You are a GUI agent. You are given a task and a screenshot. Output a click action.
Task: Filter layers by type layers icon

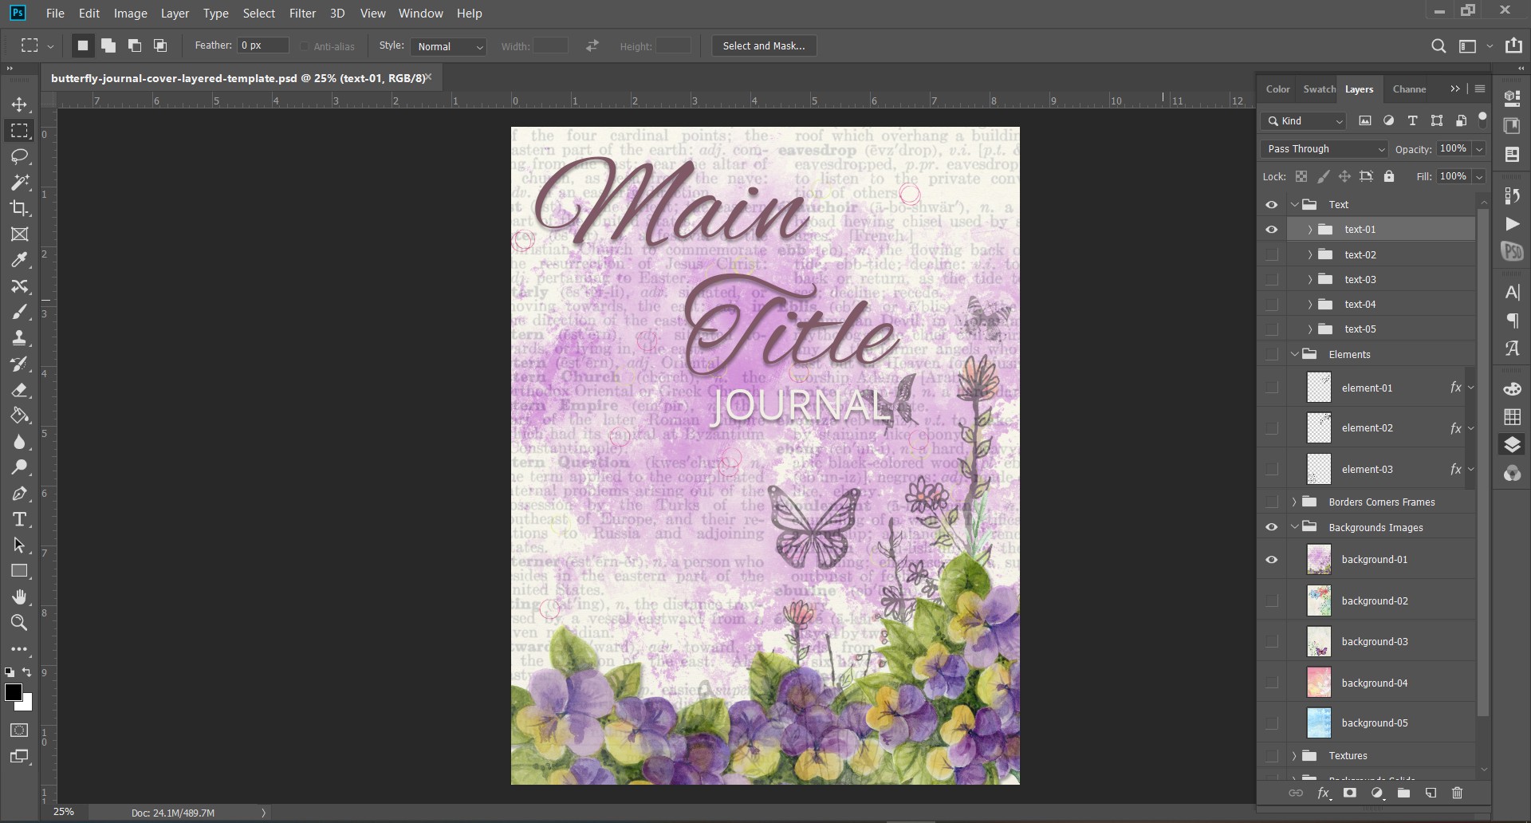tap(1412, 120)
